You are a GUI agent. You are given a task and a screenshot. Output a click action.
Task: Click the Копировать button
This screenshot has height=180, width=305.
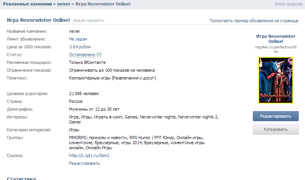276,129
